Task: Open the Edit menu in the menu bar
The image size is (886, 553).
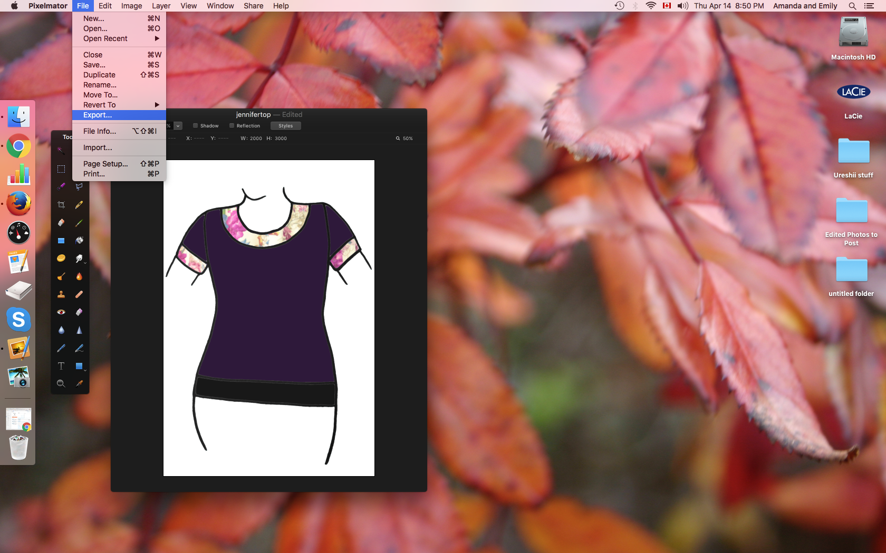Action: point(105,6)
